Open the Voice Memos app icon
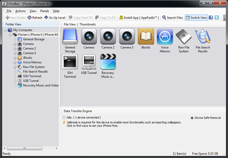 (x=165, y=37)
